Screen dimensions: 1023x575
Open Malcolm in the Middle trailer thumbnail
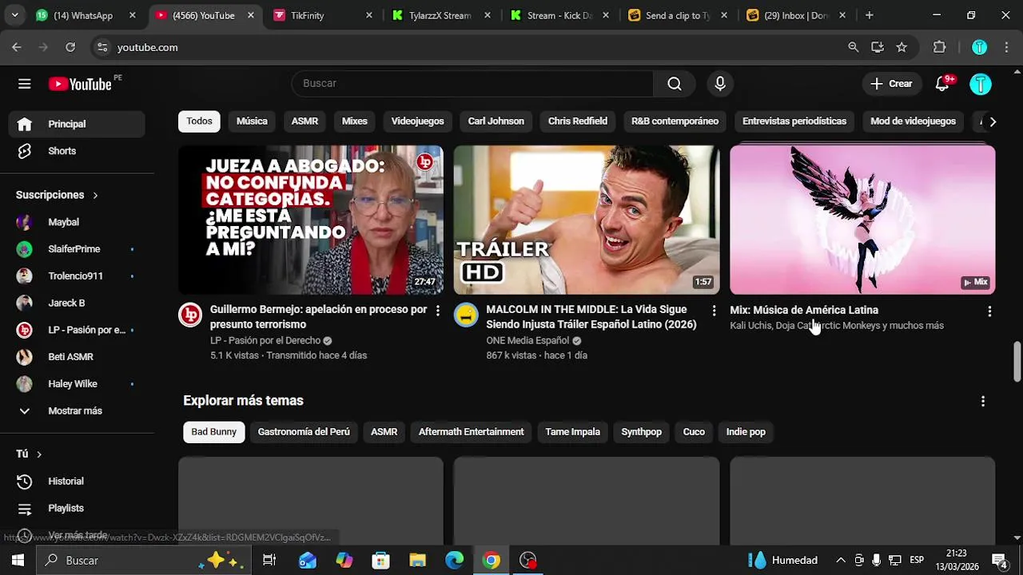[x=587, y=220]
